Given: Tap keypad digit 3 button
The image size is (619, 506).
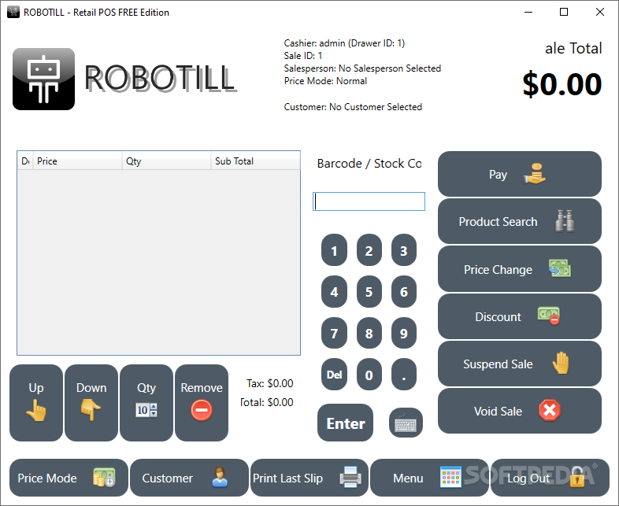Looking at the screenshot, I should tap(403, 250).
